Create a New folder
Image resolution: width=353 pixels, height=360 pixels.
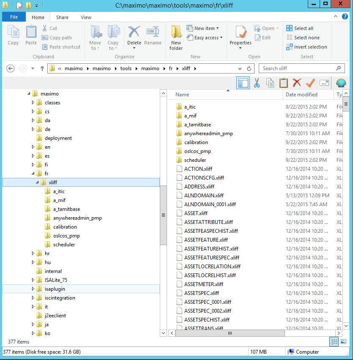click(x=176, y=38)
